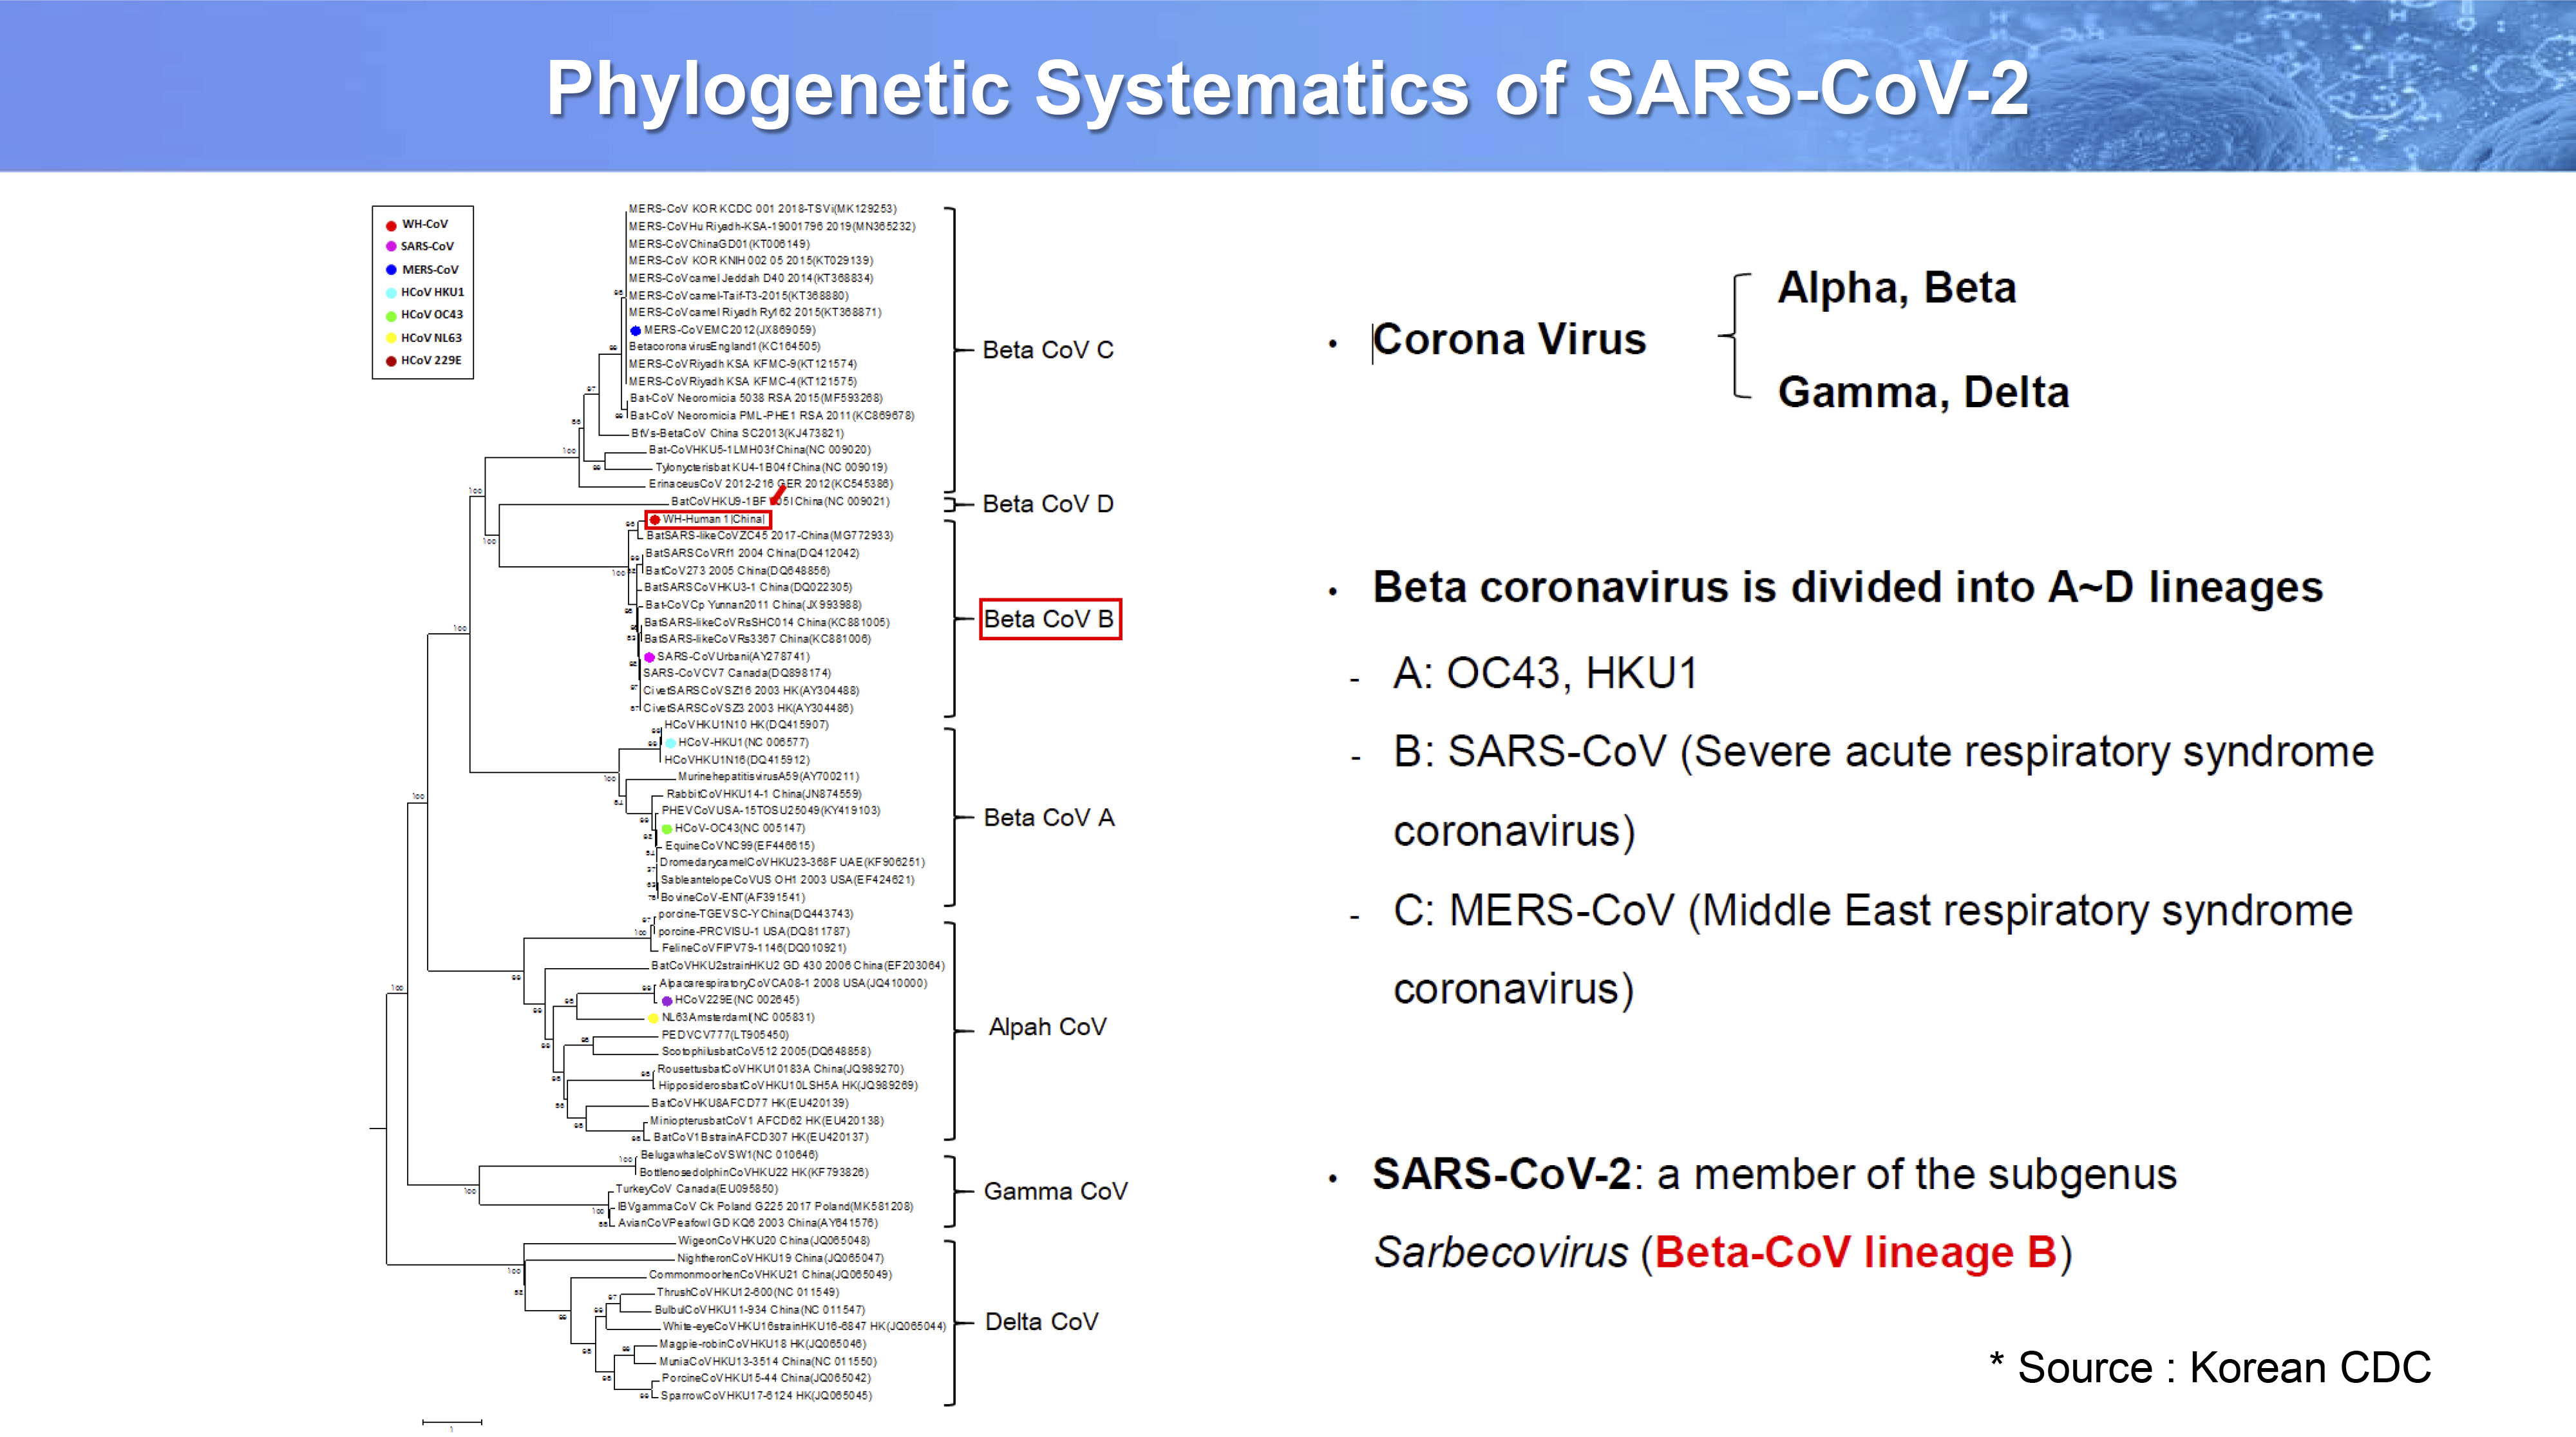The height and width of the screenshot is (1437, 2576).
Task: Click the 'Corona Virus' bullet text
Action: [1509, 340]
